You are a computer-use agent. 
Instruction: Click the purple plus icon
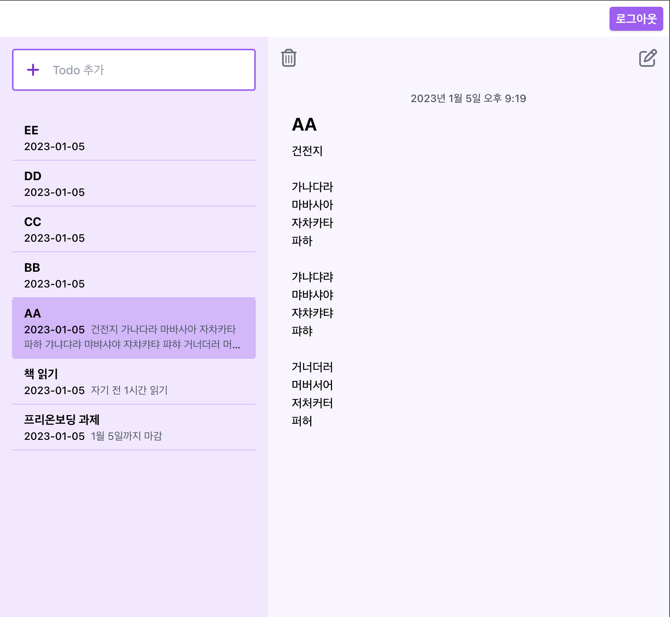(33, 70)
